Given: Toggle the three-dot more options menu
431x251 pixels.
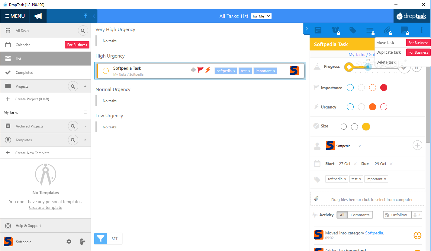Looking at the screenshot, I should coord(422,30).
